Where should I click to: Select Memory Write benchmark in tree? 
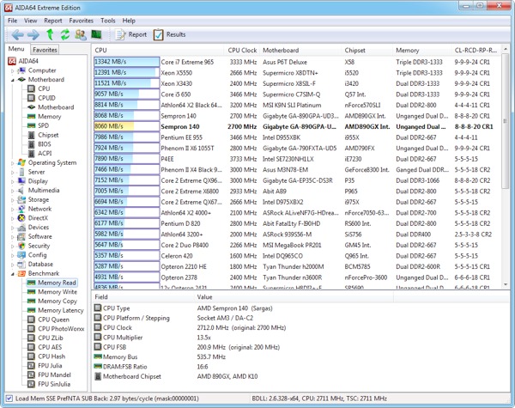(x=57, y=292)
